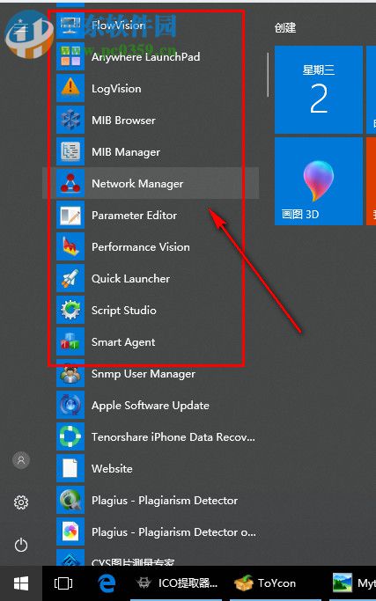376x601 pixels.
Task: Click the truncated Plagius Plagiarism Detector o... icon
Action: [x=70, y=531]
